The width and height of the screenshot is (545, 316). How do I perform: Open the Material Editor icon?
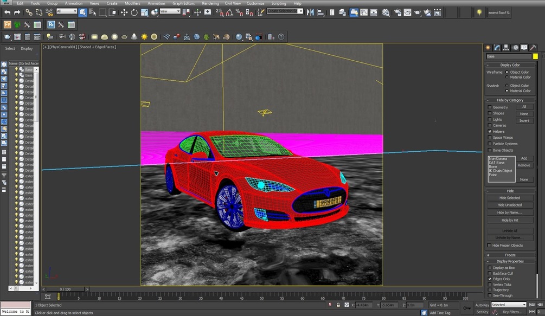386,12
